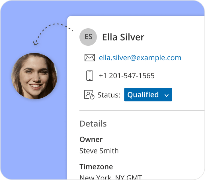205x180 pixels.
Task: Expand the chevron on the Qualified dropdown
Action: point(167,95)
